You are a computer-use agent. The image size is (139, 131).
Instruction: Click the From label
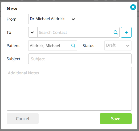click(x=11, y=19)
